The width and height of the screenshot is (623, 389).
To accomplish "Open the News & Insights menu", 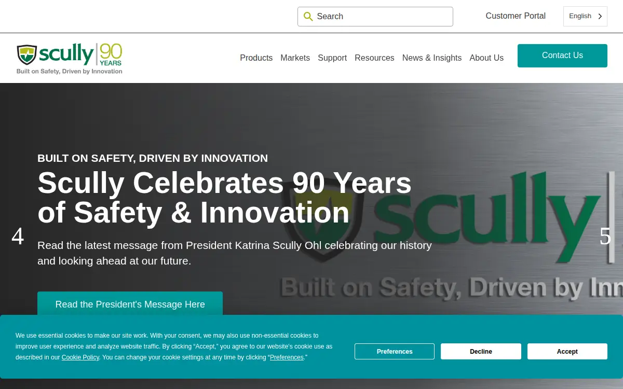I will (432, 58).
